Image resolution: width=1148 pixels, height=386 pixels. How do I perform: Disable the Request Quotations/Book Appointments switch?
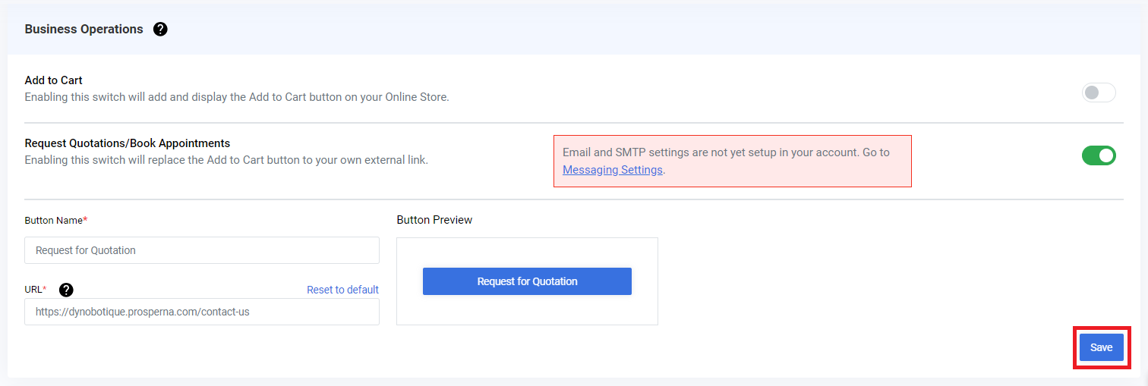click(x=1099, y=155)
